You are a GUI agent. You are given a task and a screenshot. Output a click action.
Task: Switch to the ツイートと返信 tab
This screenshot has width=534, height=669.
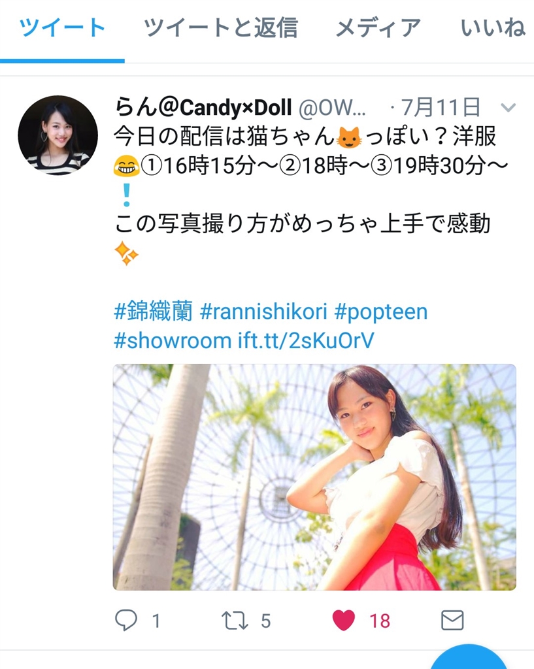(221, 27)
